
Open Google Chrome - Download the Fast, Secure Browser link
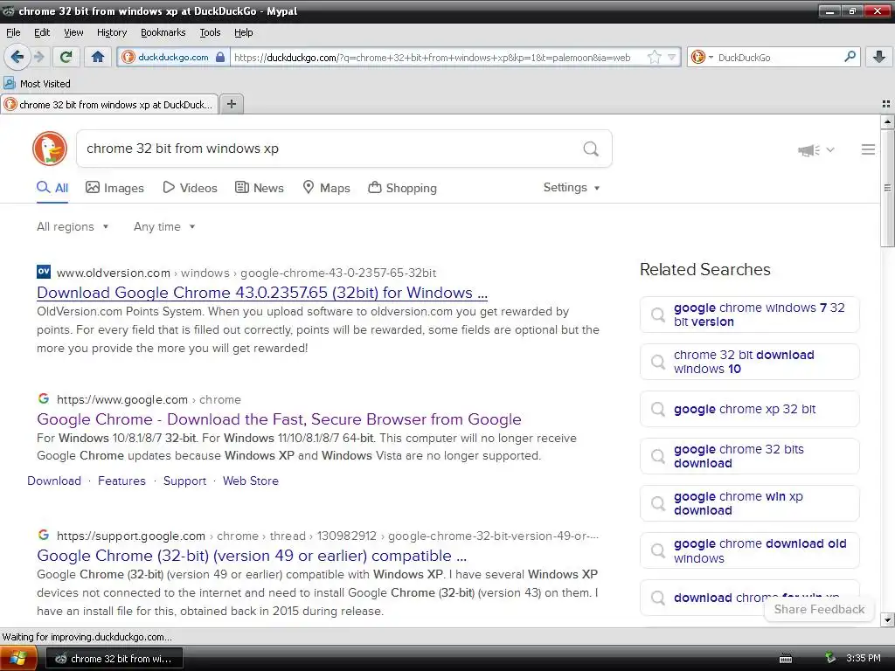pyautogui.click(x=279, y=419)
